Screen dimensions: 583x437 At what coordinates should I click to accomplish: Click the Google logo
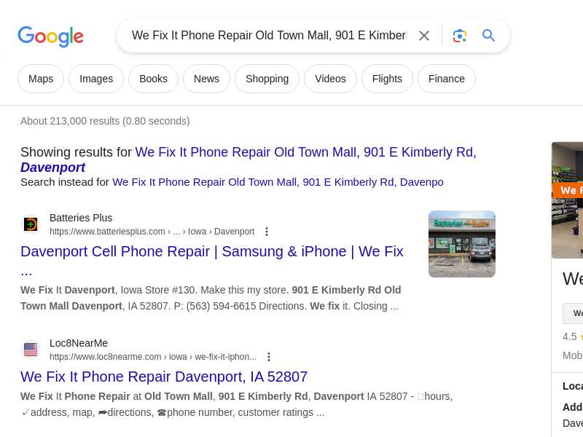tap(50, 36)
